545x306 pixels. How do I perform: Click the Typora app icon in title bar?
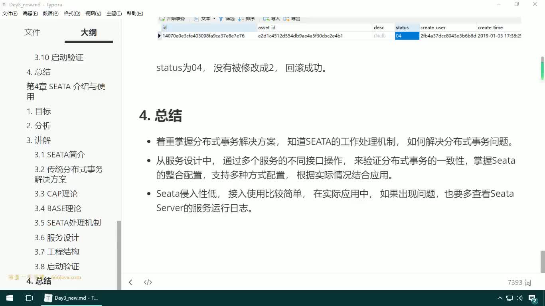click(4, 4)
